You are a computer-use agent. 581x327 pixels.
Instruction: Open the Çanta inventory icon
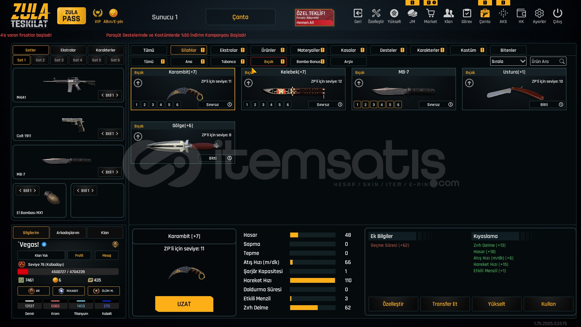coord(485,13)
